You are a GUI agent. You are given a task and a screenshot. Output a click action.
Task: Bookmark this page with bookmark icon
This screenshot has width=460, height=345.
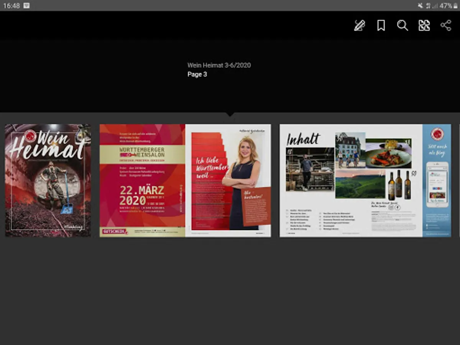pos(381,26)
